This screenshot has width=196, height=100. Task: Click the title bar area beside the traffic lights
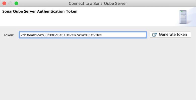(42, 3)
